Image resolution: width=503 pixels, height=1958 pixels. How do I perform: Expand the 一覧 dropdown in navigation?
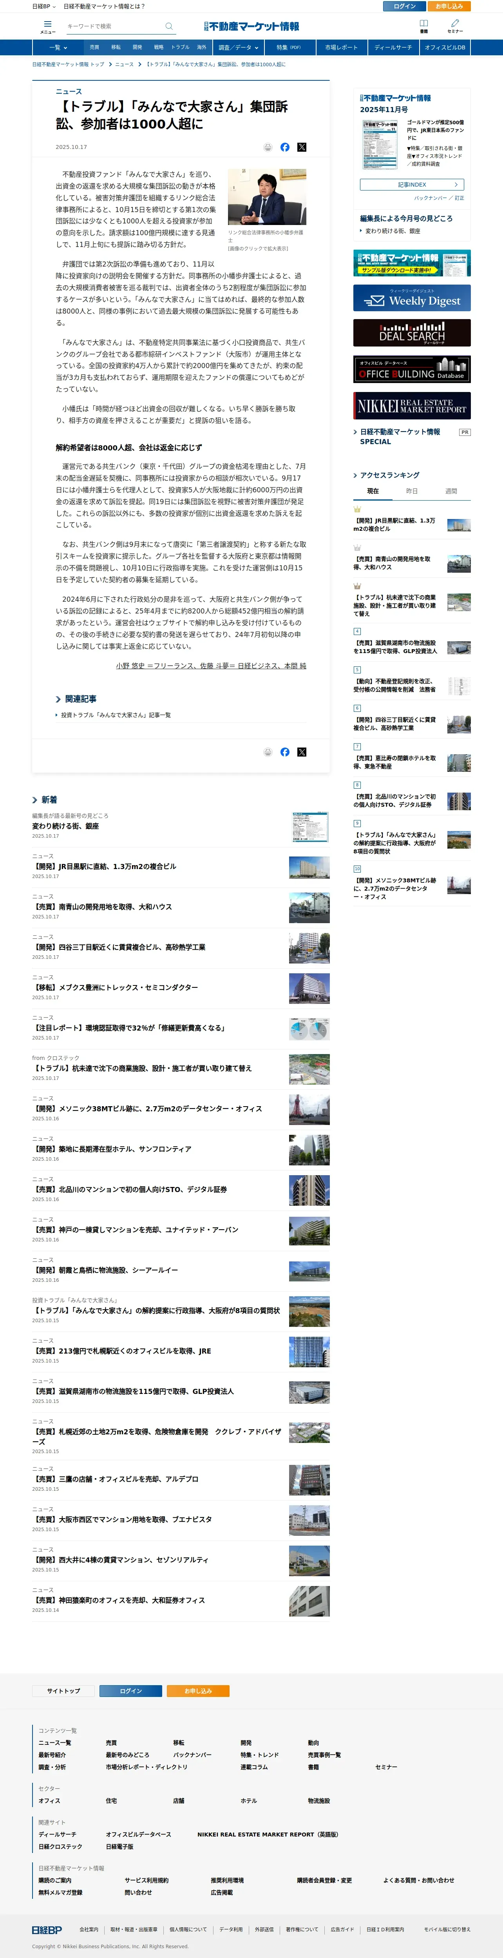pos(58,47)
